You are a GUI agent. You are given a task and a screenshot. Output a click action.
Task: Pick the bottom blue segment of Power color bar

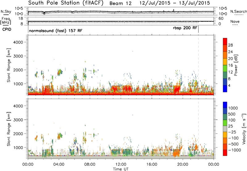point(225,89)
